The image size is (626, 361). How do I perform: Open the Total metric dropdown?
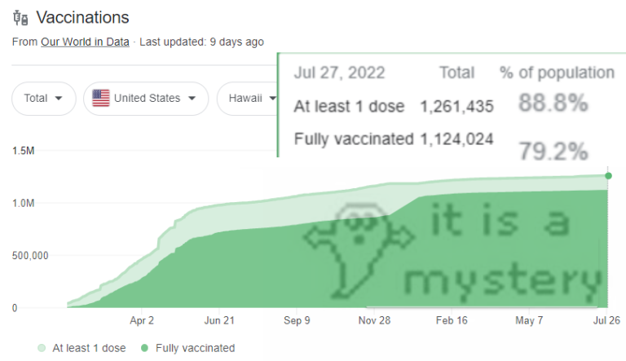click(44, 99)
